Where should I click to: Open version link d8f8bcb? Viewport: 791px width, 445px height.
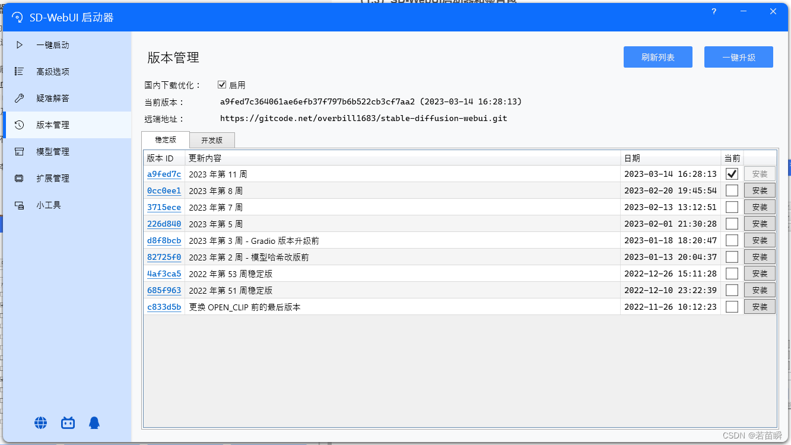(164, 240)
